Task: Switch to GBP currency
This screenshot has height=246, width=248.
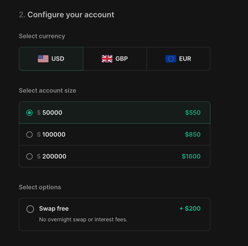Action: tap(115, 59)
